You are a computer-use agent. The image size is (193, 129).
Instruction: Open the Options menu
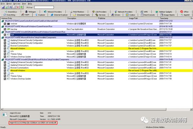[17, 4]
